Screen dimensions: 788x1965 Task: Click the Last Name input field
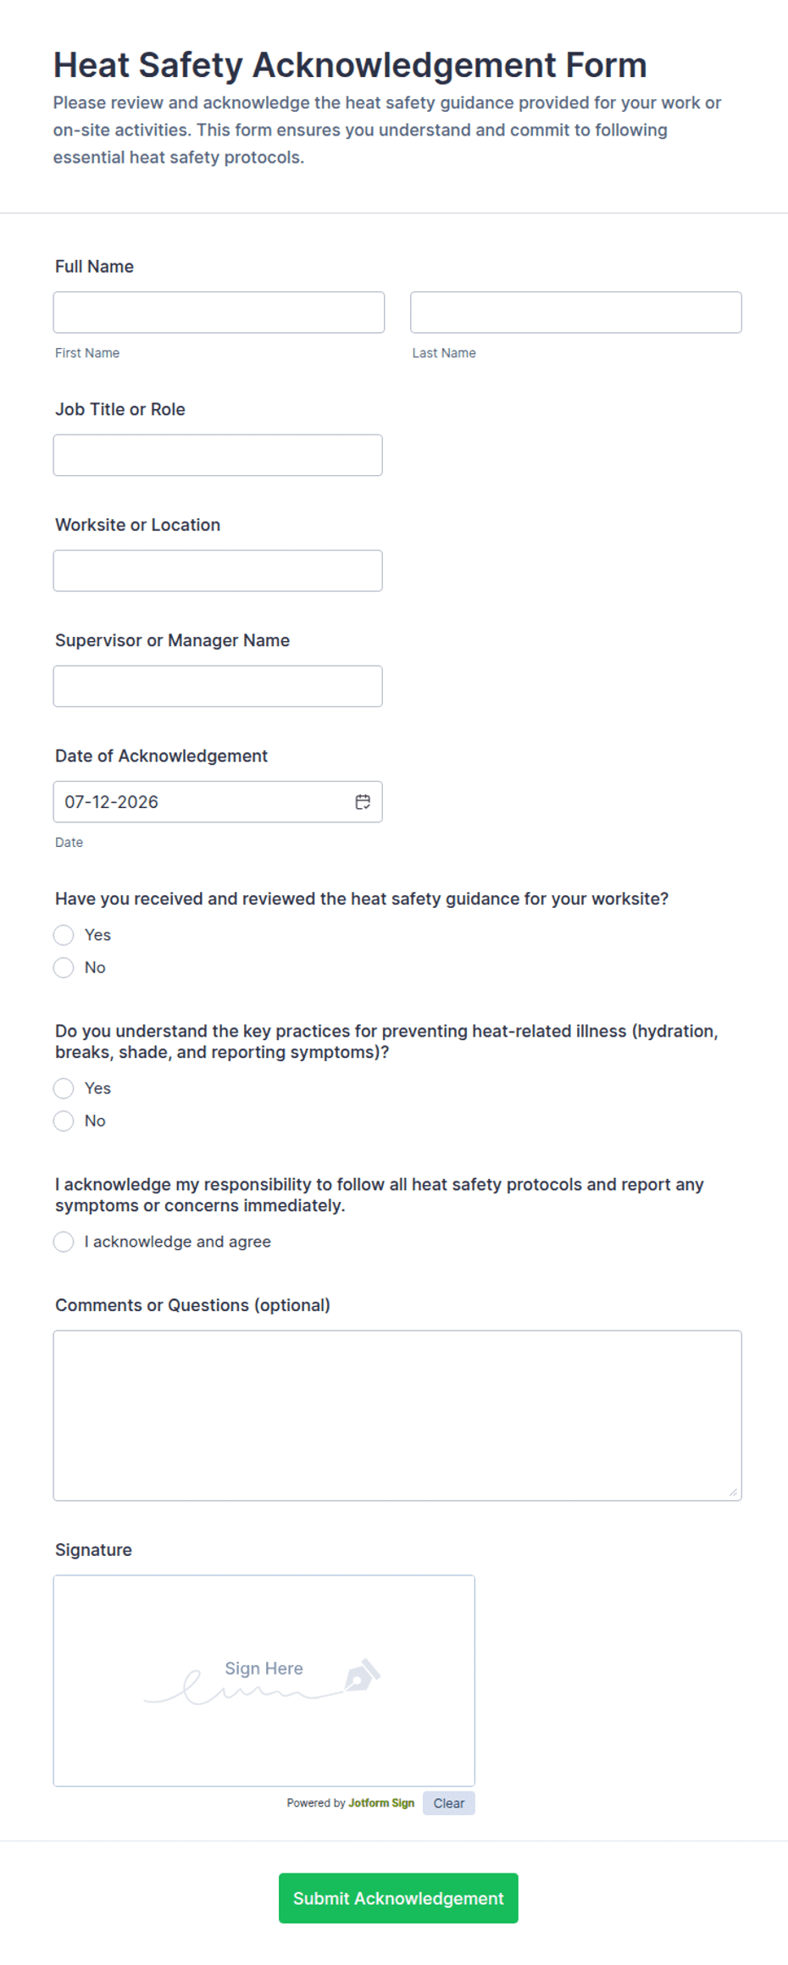point(576,312)
